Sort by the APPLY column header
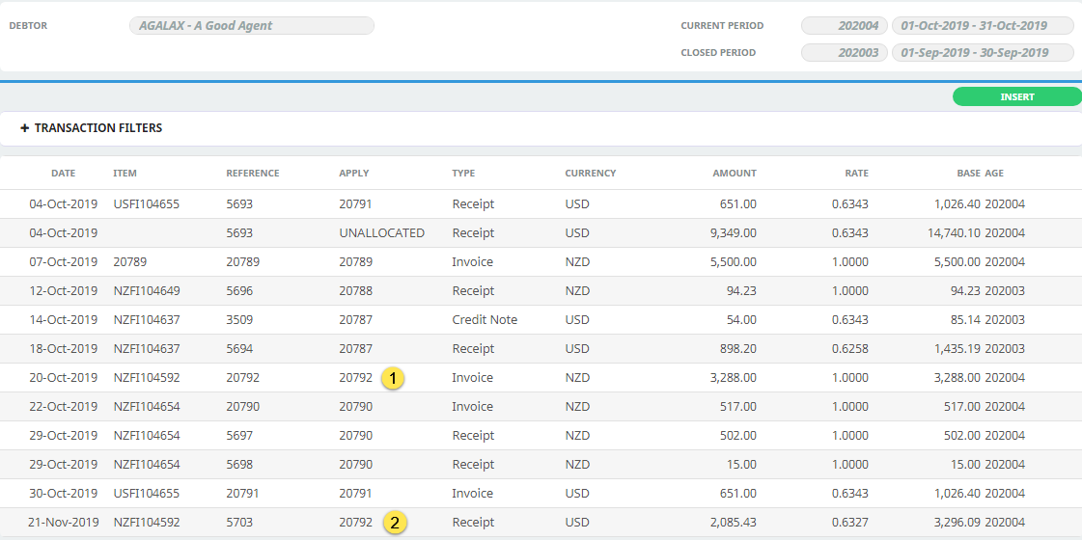 coord(354,174)
